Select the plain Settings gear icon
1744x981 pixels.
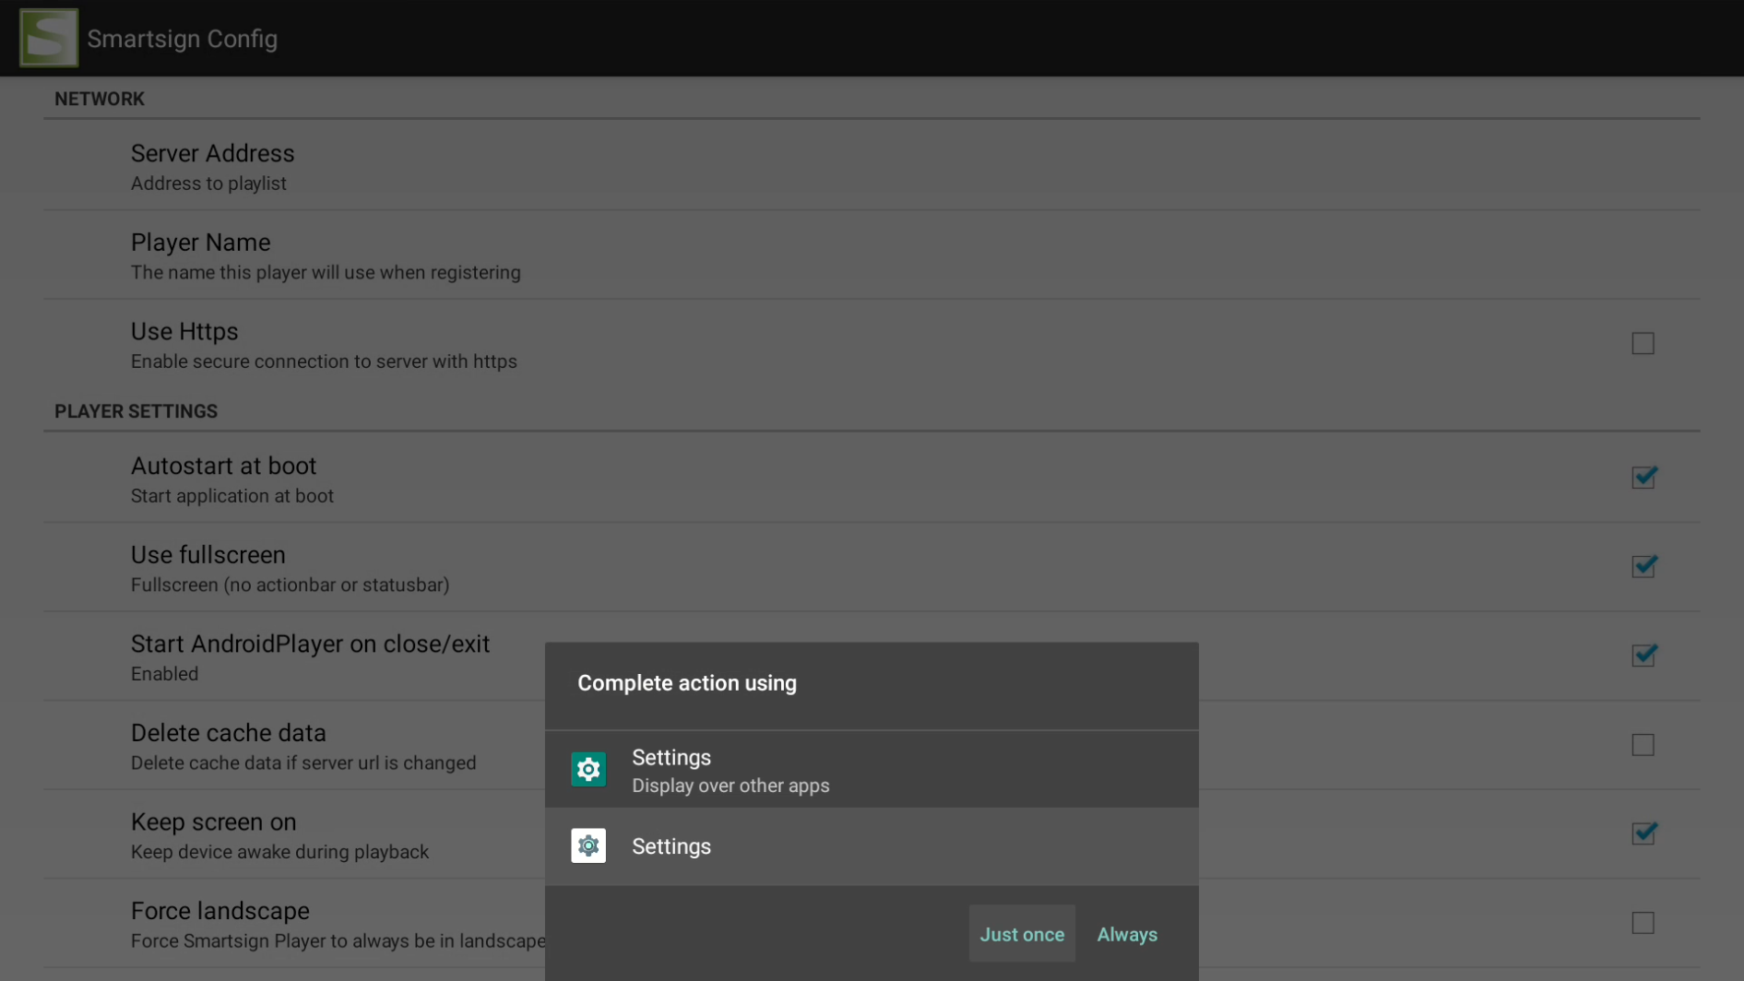[x=588, y=845]
